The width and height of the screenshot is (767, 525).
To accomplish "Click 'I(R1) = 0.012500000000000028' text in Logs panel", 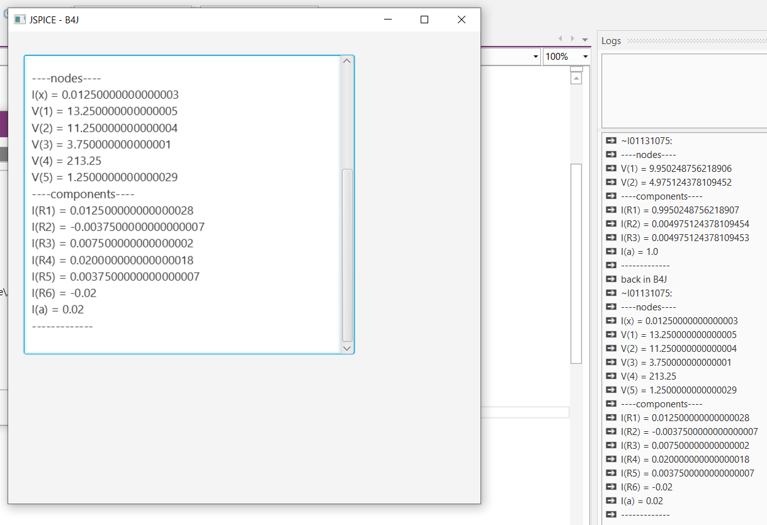I will point(685,418).
